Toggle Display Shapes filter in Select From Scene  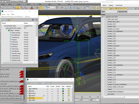[105, 9]
